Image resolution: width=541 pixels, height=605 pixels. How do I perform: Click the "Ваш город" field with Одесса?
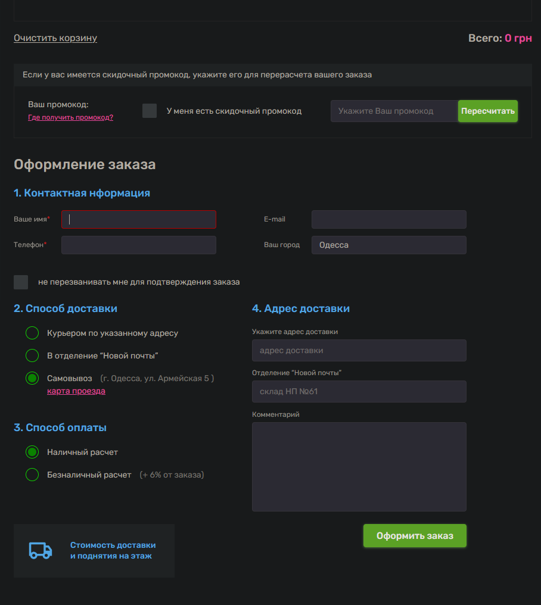pyautogui.click(x=388, y=245)
